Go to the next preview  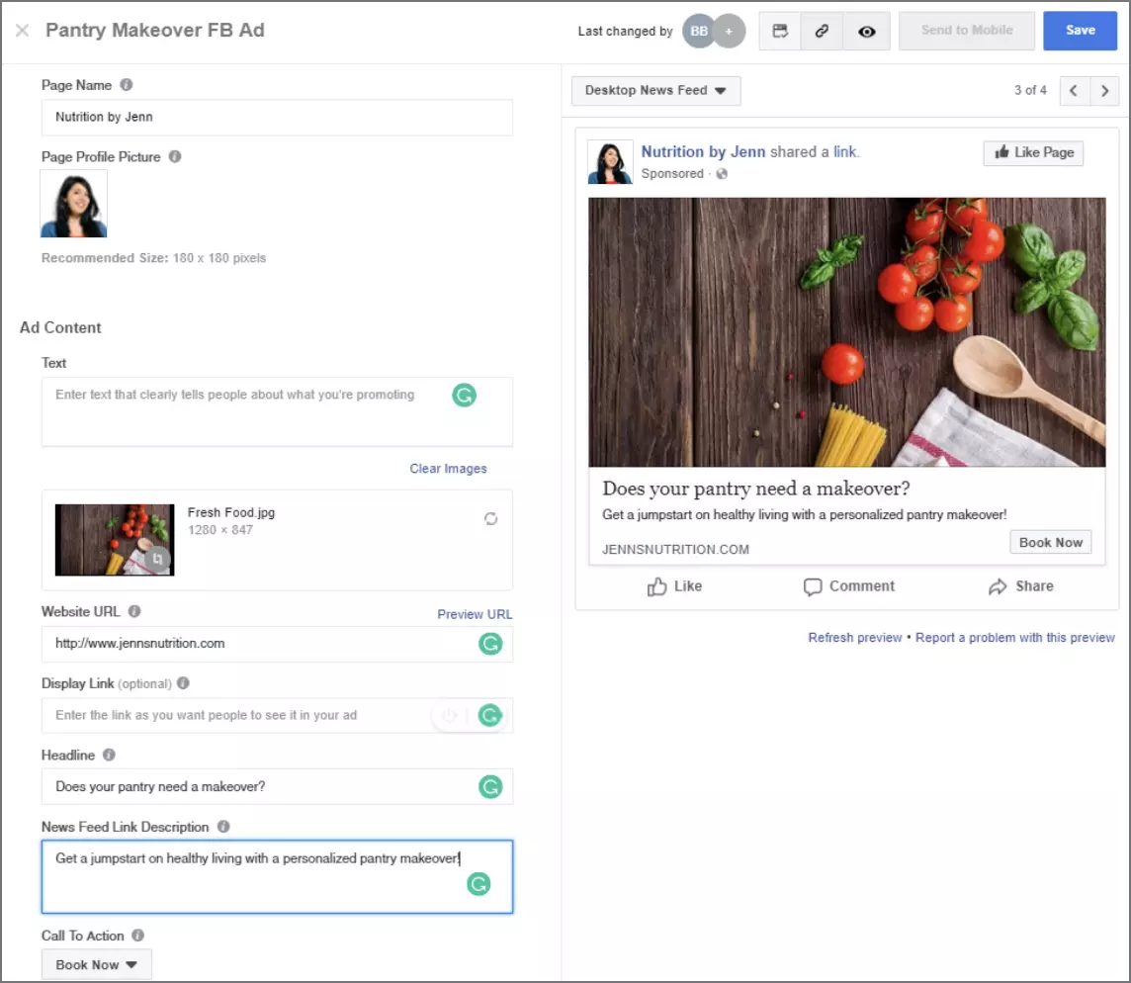(x=1104, y=91)
